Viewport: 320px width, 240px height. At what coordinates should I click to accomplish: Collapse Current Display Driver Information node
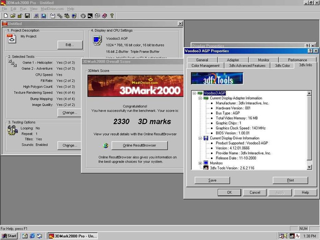tap(200, 138)
